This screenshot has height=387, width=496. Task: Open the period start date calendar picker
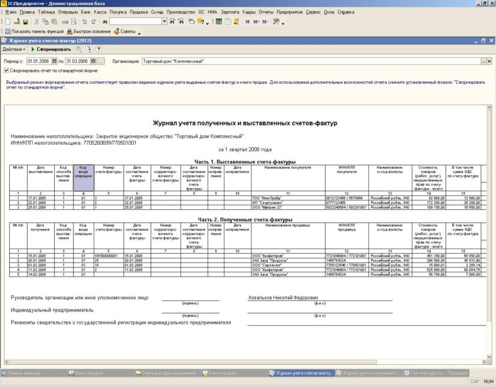(x=54, y=61)
